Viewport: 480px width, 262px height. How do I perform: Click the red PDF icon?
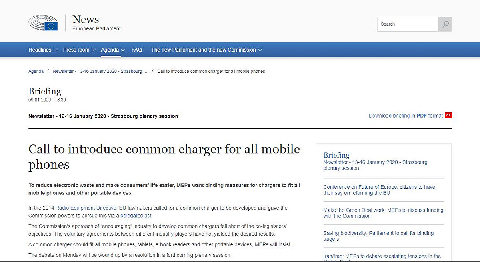pos(448,115)
